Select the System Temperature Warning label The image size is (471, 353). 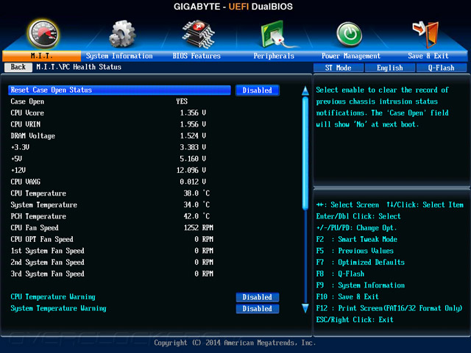click(58, 308)
